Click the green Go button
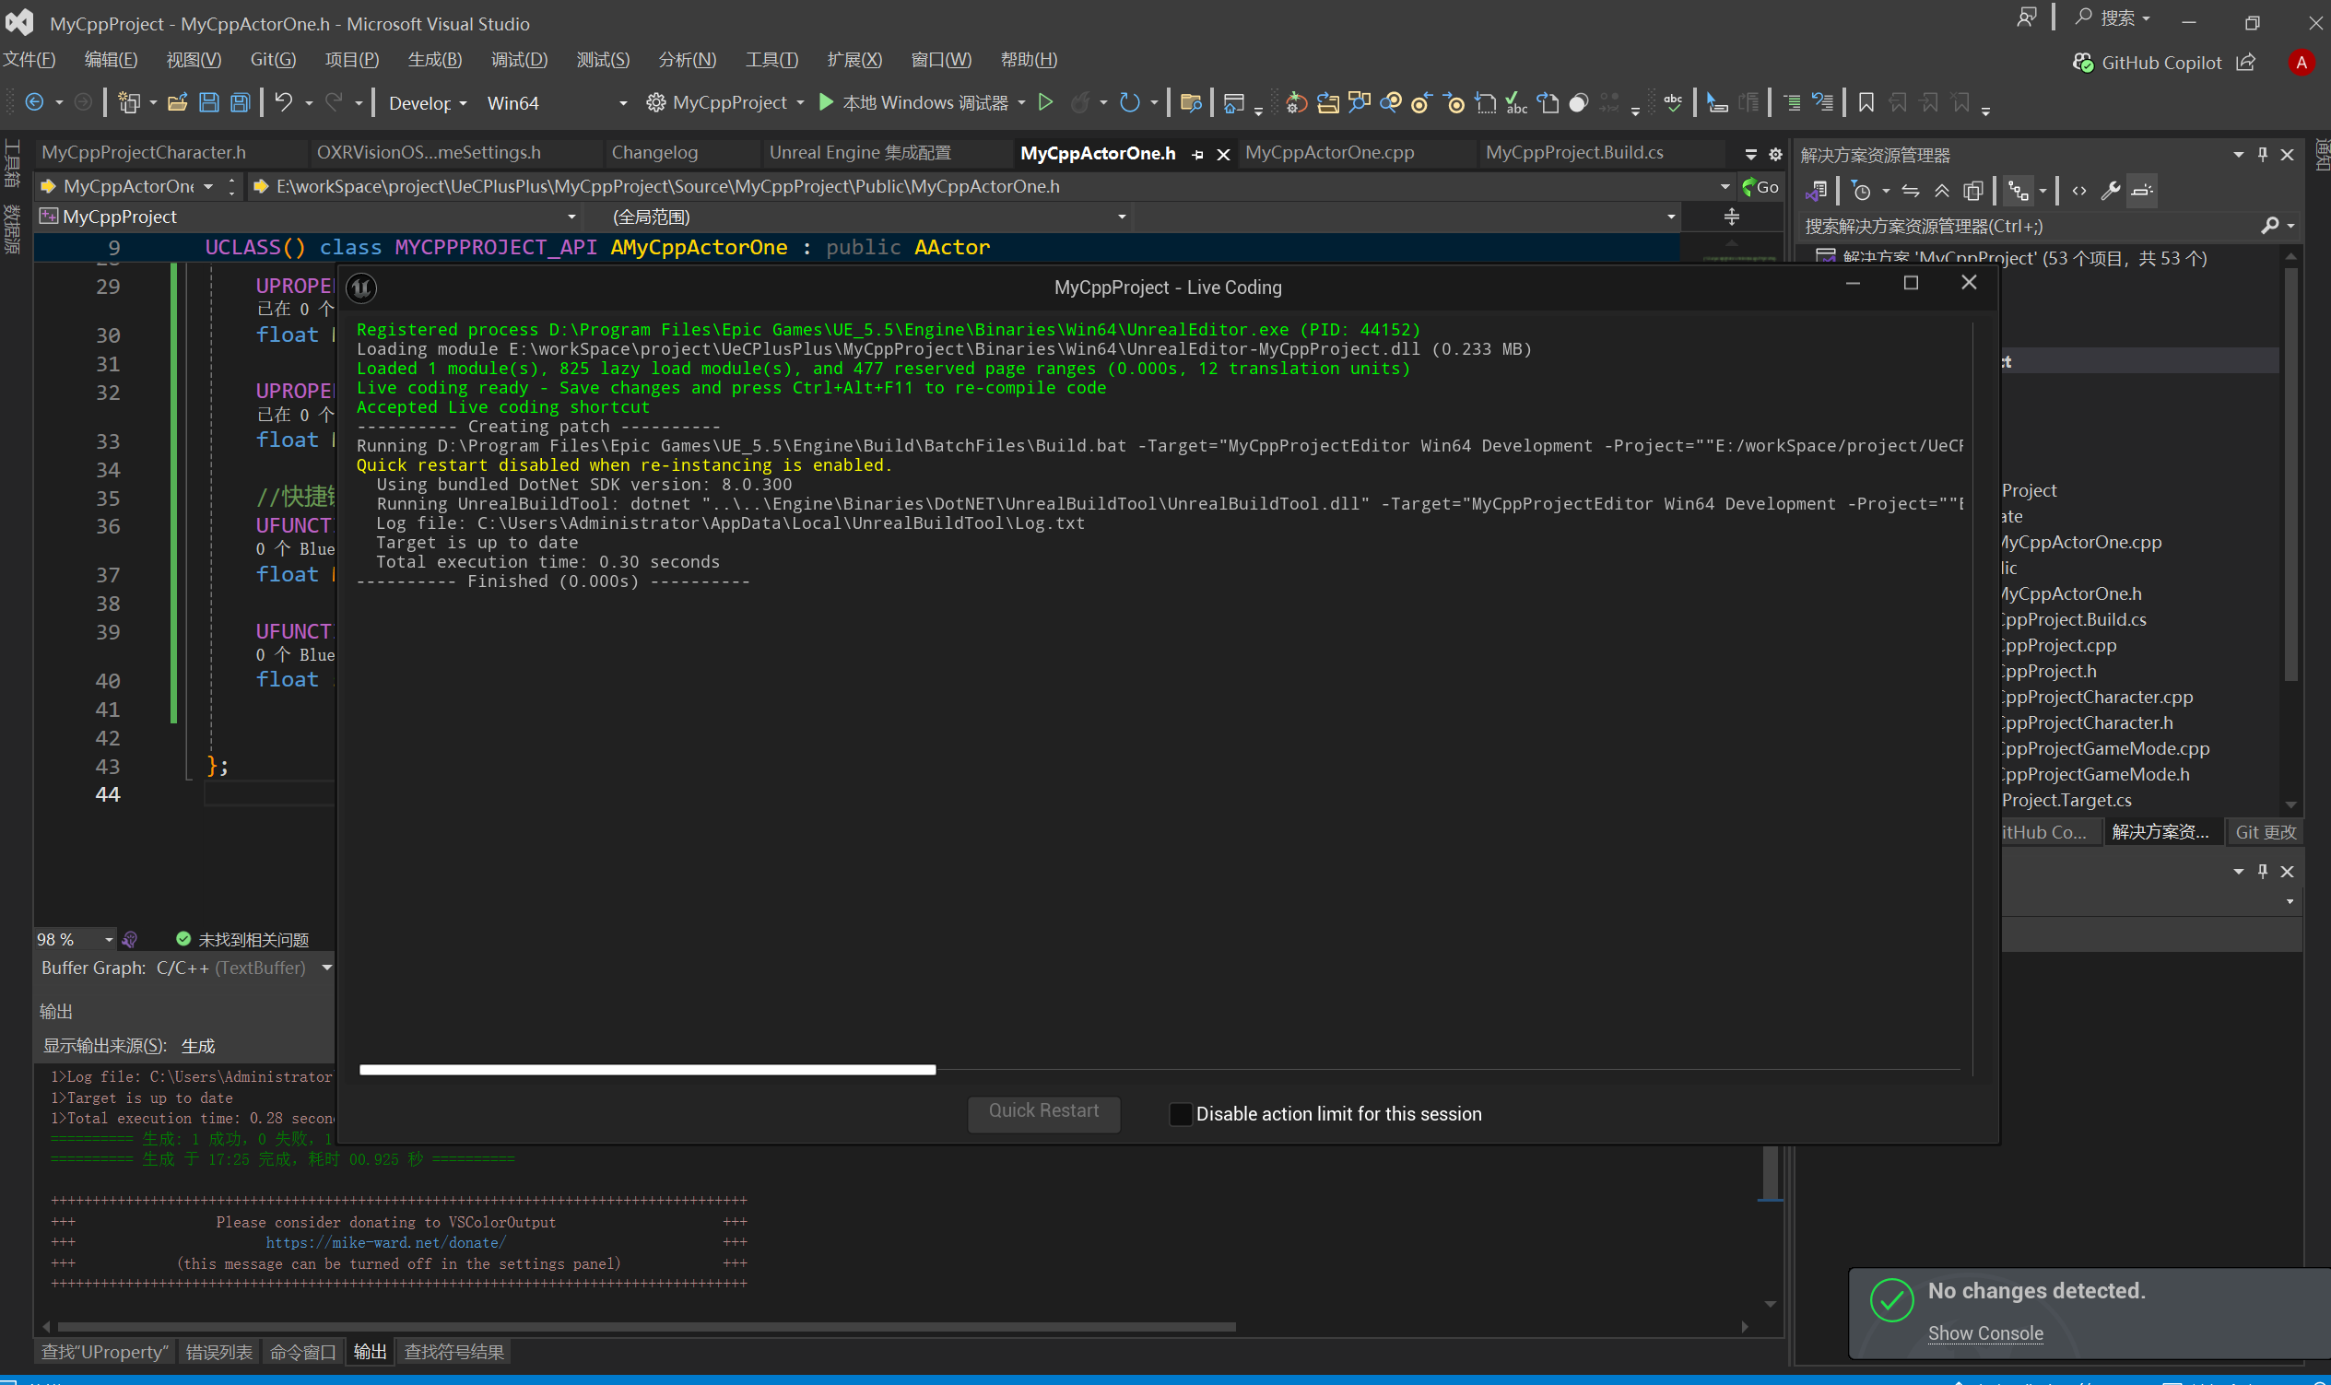The height and width of the screenshot is (1385, 2331). coord(1760,187)
